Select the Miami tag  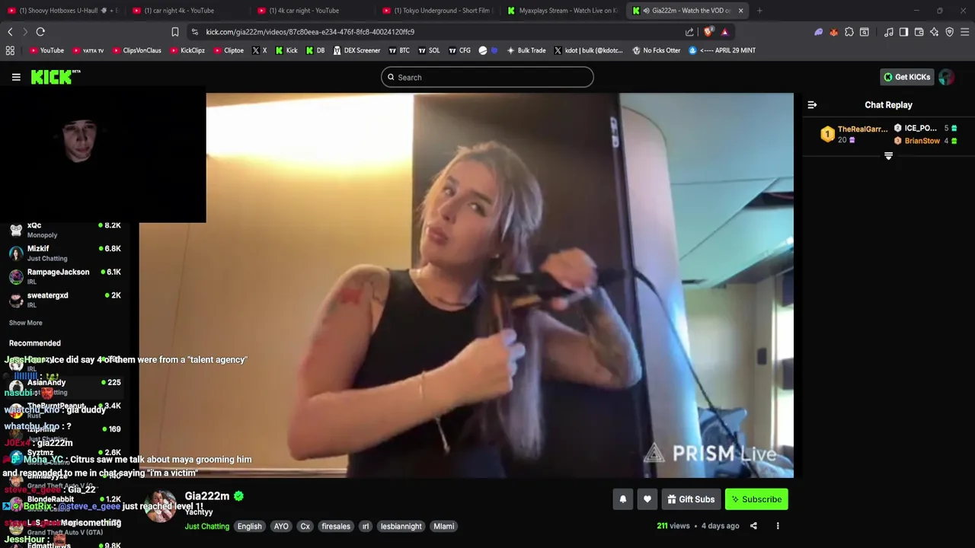pyautogui.click(x=443, y=526)
